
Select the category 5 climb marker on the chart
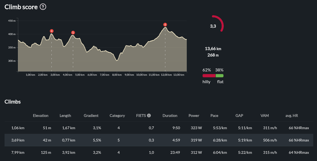coord(73,33)
